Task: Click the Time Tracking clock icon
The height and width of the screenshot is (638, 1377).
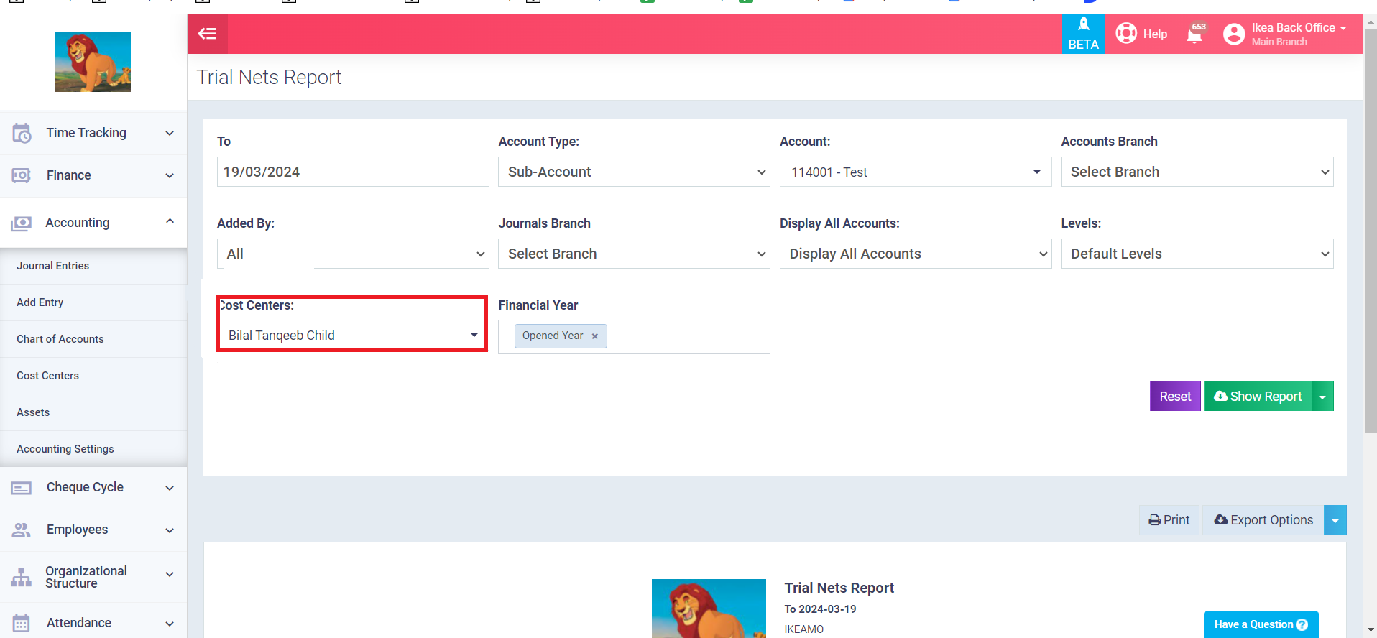Action: coord(22,133)
